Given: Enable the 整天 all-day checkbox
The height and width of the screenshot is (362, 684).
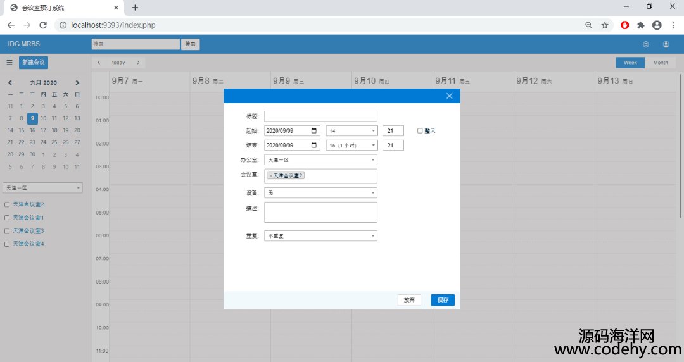Looking at the screenshot, I should (x=420, y=131).
